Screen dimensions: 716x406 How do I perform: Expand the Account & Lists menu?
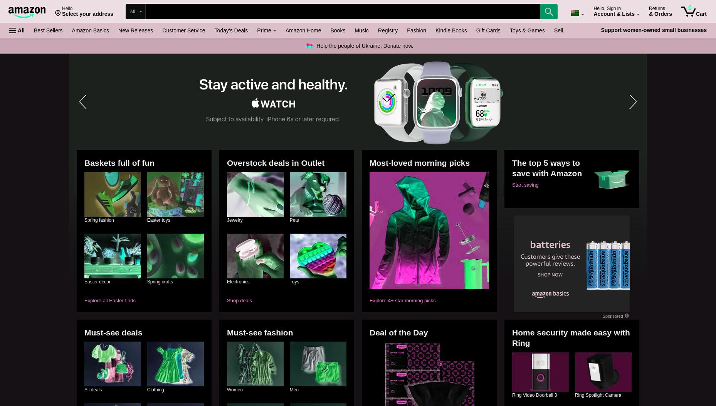point(616,12)
